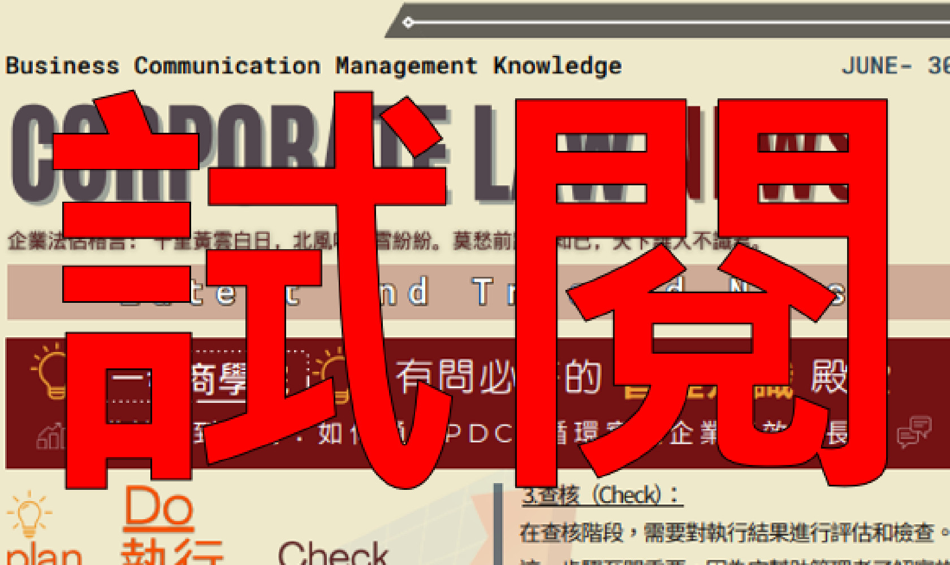
Task: Click the 有問必 headline text in the banner
Action: pos(452,376)
